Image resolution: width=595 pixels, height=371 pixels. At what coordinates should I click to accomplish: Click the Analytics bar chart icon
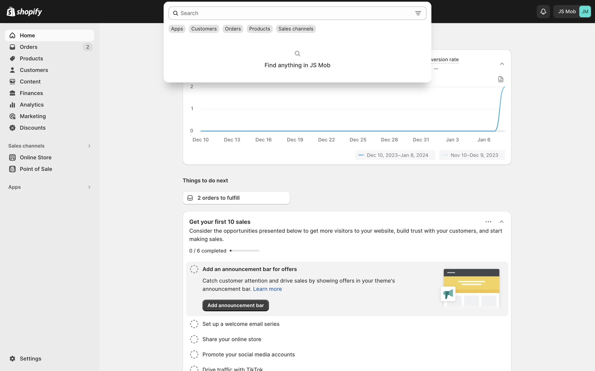click(12, 105)
